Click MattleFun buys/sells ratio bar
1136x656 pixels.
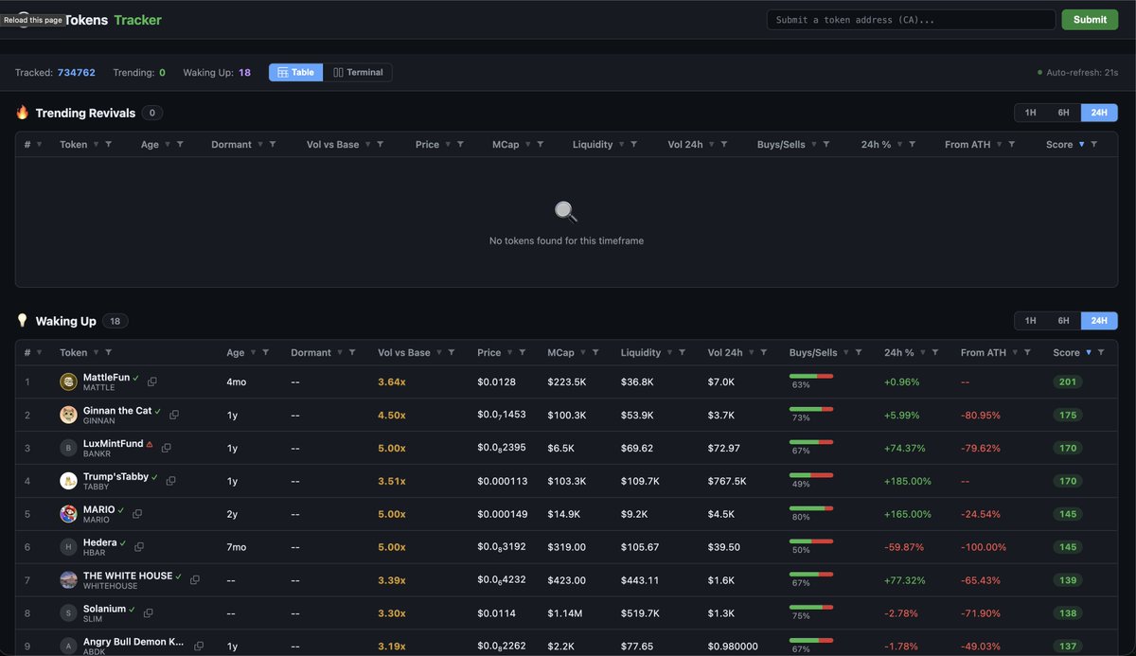point(811,376)
